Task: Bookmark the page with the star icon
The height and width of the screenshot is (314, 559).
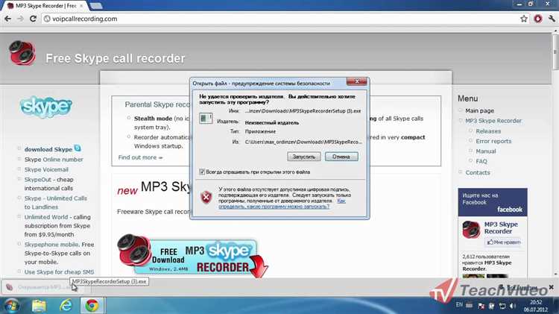Action: [x=523, y=19]
